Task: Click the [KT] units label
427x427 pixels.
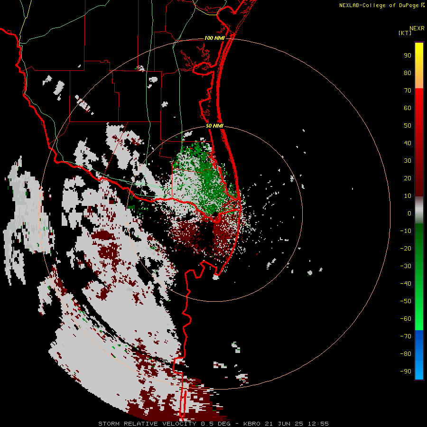Action: tap(405, 33)
